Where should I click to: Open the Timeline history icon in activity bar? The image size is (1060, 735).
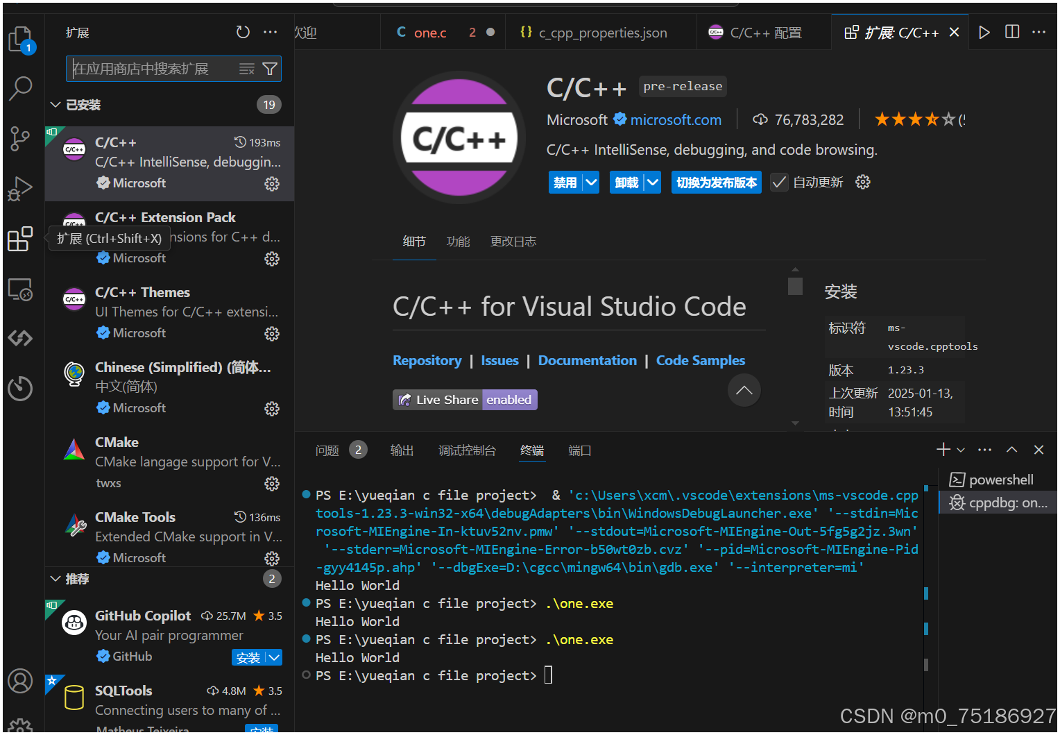click(x=20, y=388)
